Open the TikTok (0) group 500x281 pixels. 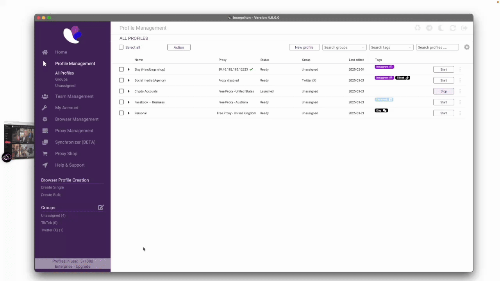pos(49,223)
